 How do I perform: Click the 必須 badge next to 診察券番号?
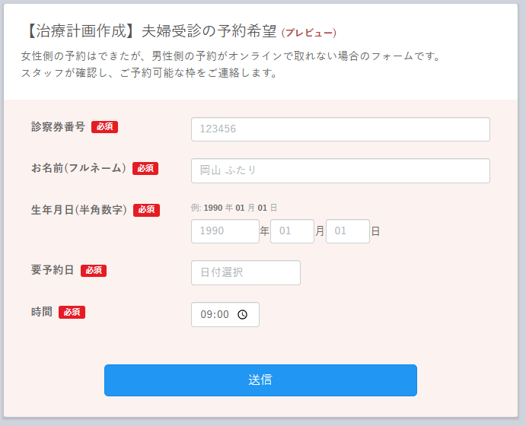(x=104, y=127)
